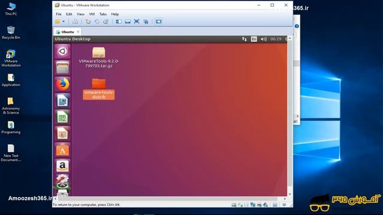Screen dimensions: 383x215
Task: Take a snapshot of the virtual machine
Action: (x=88, y=21)
